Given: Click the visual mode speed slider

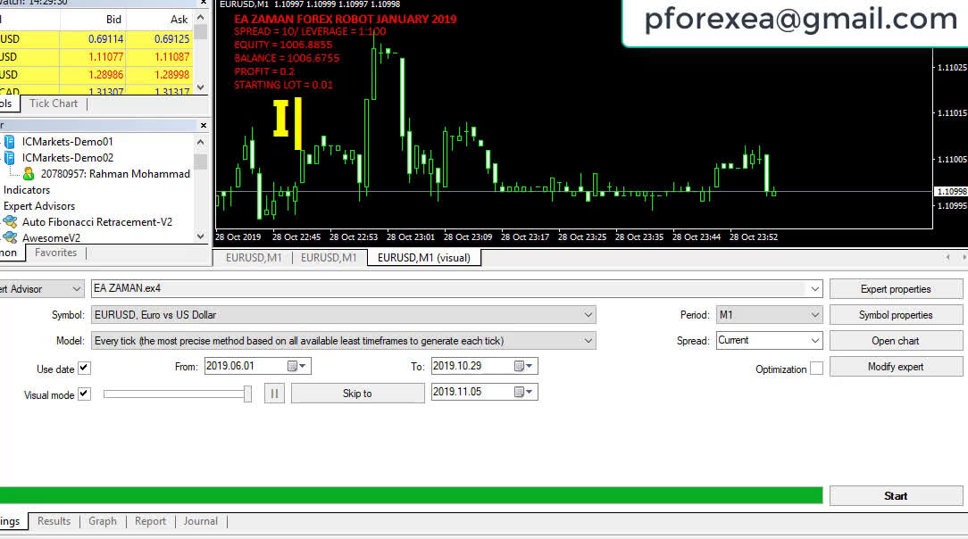Looking at the screenshot, I should (x=177, y=394).
